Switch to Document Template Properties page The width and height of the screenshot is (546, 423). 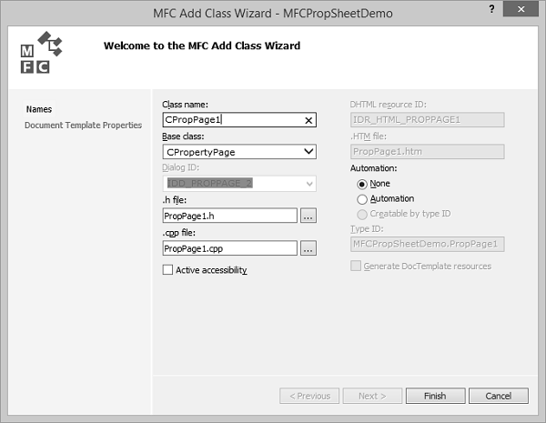tap(83, 125)
